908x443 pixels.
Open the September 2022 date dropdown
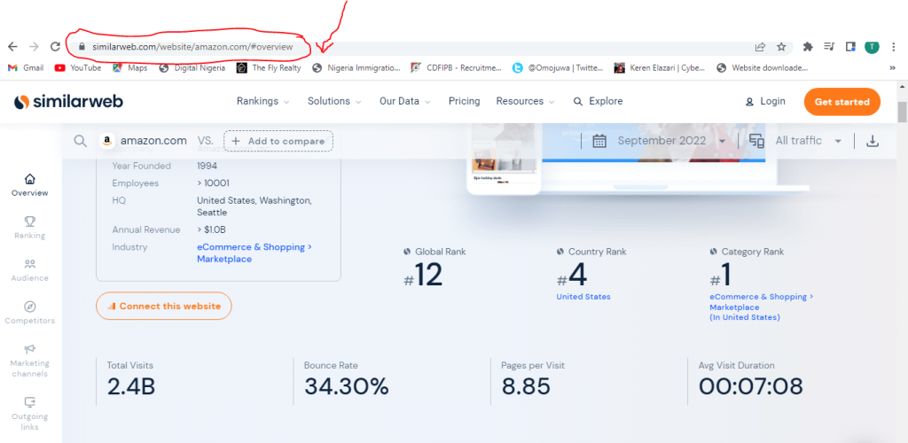coord(672,141)
